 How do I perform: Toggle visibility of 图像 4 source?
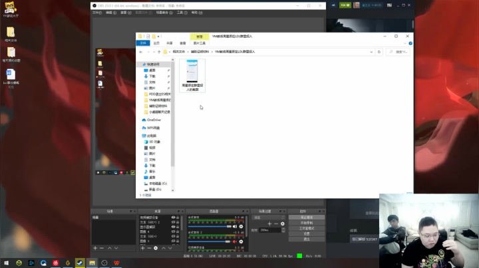click(x=173, y=232)
